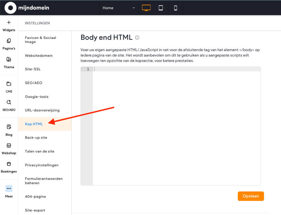
Task: Switch to desktop preview mode
Action: 146,8
